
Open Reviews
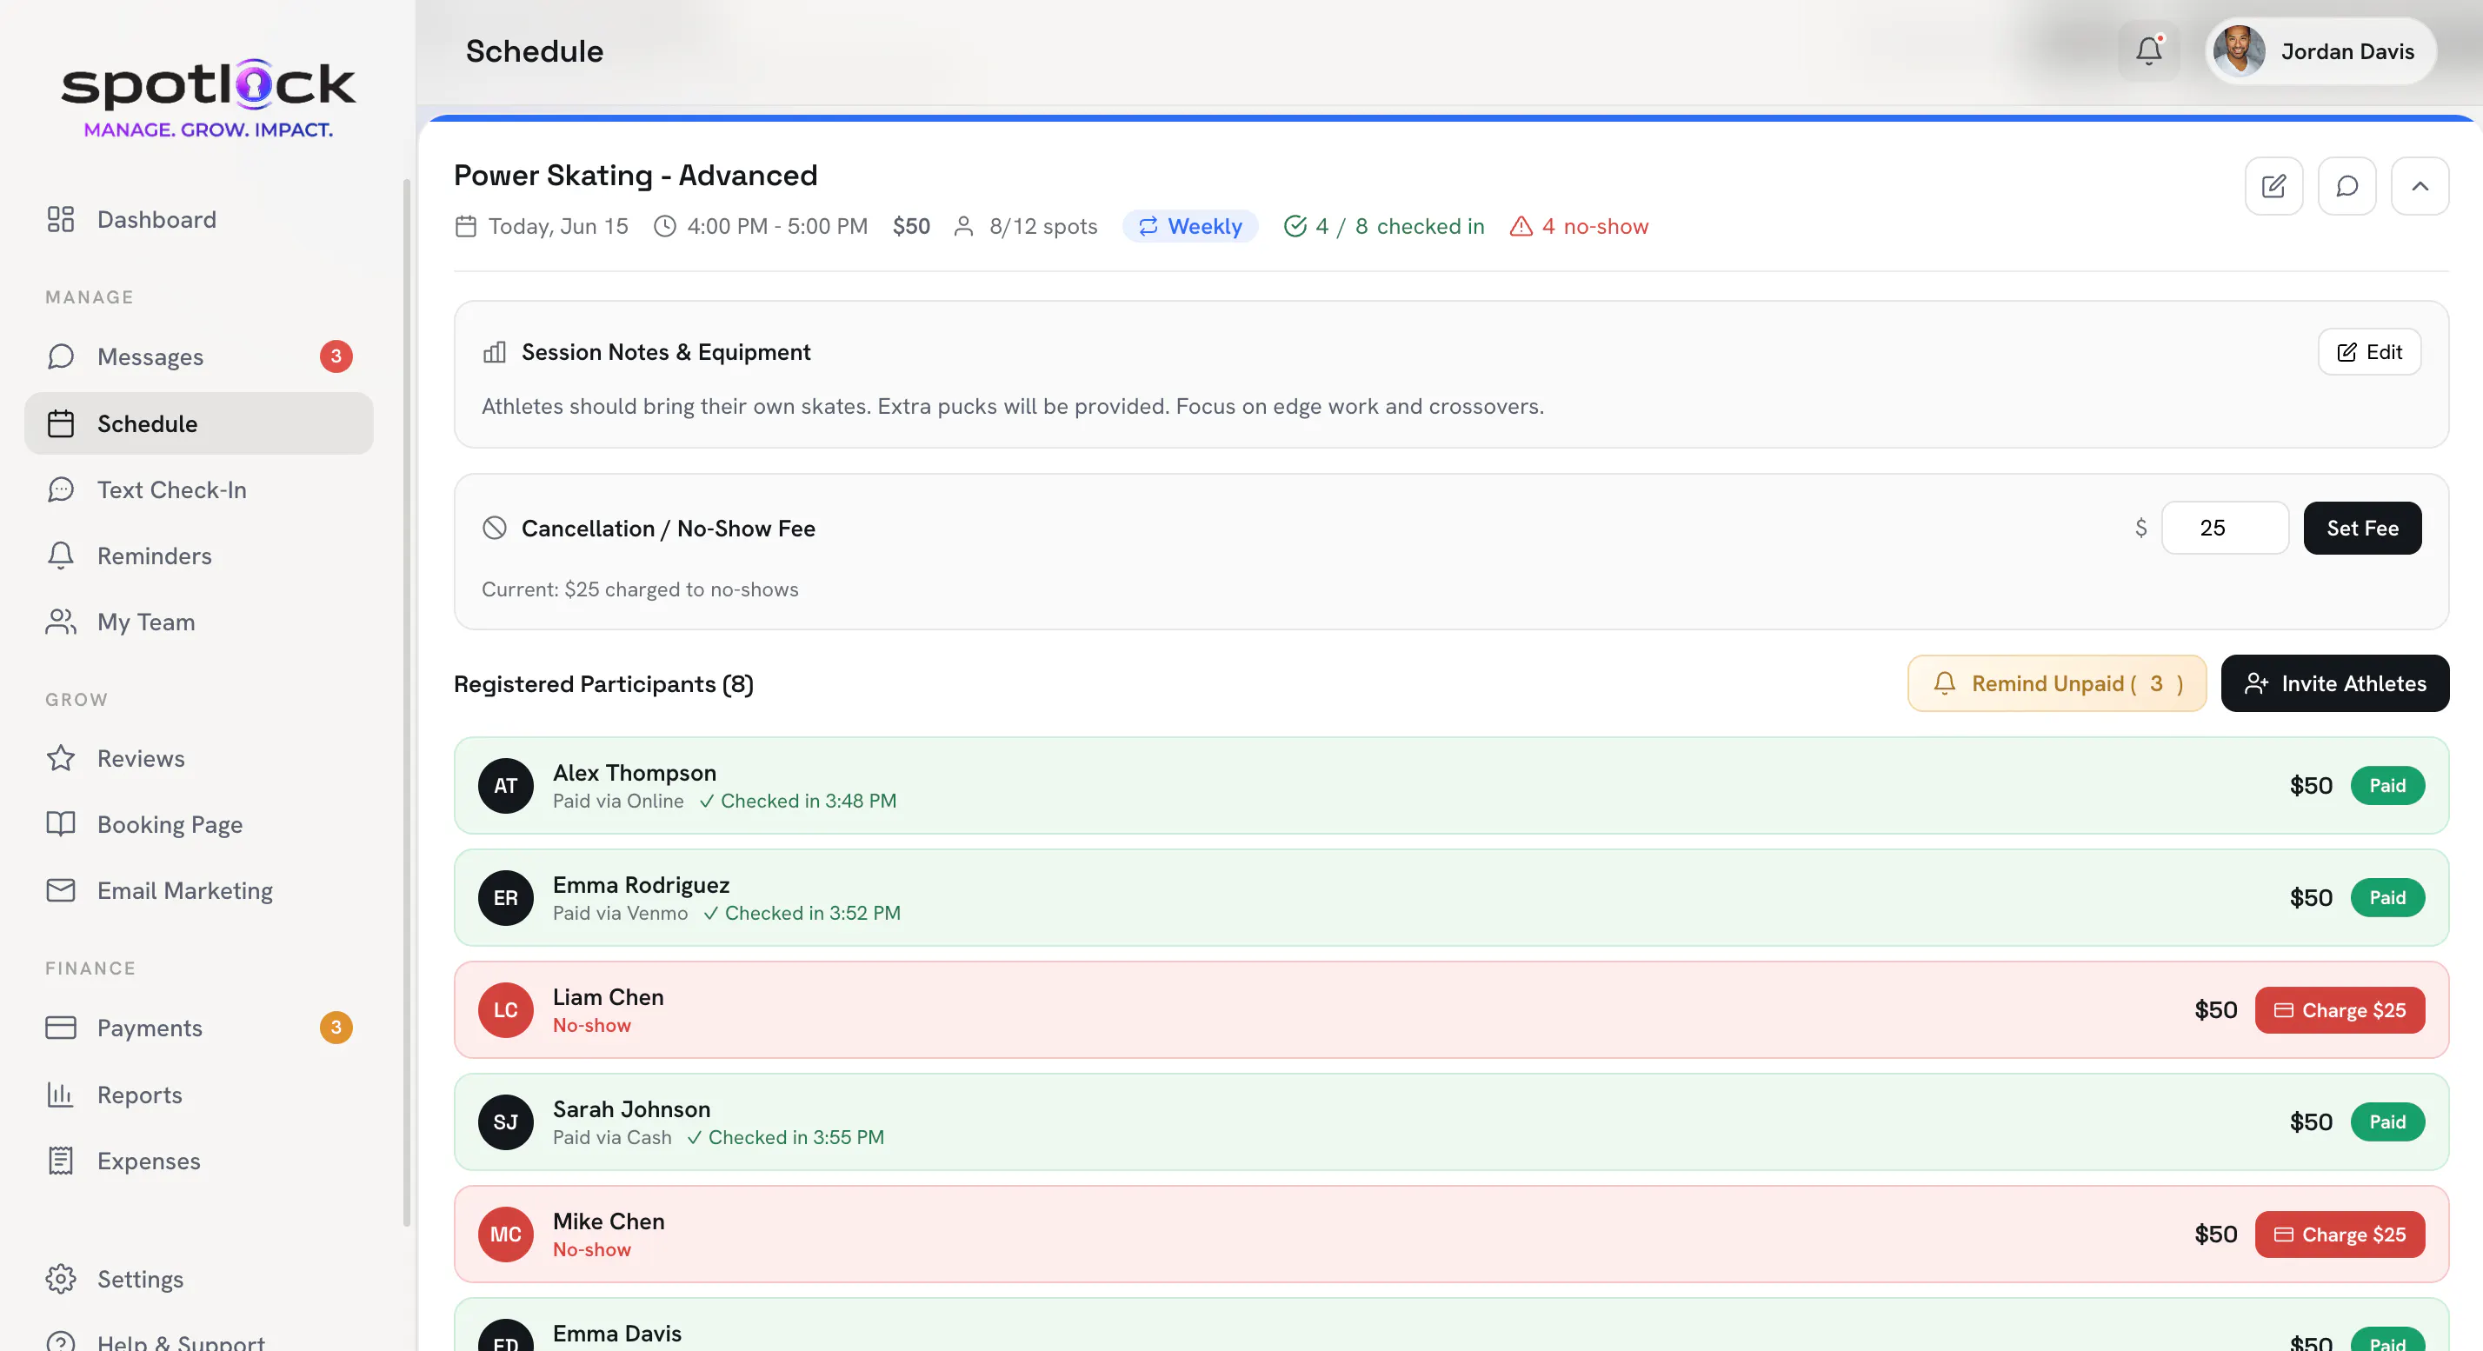198,758
